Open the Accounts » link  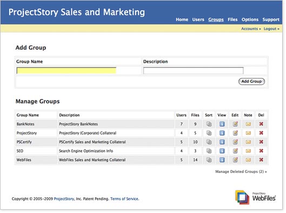click(x=251, y=29)
